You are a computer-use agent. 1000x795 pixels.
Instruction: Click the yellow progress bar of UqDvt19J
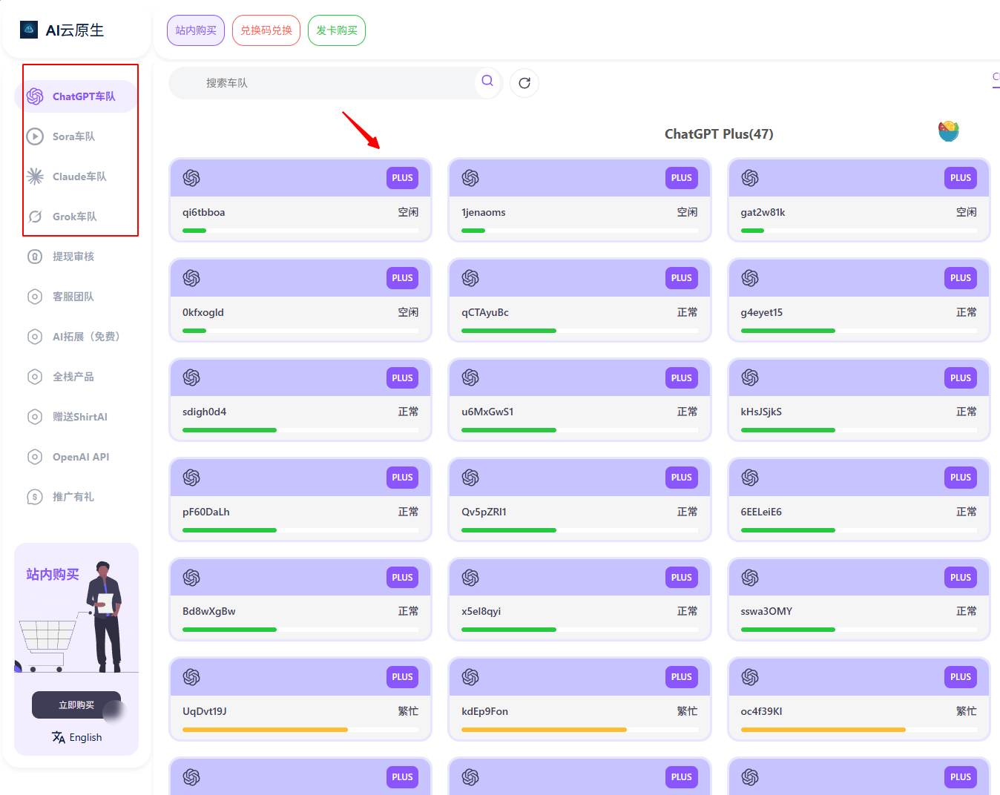(x=265, y=730)
